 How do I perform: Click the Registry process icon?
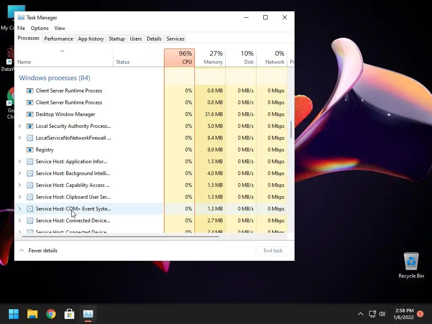30,150
